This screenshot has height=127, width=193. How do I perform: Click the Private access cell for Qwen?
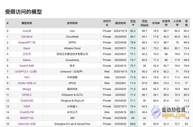[107, 48]
